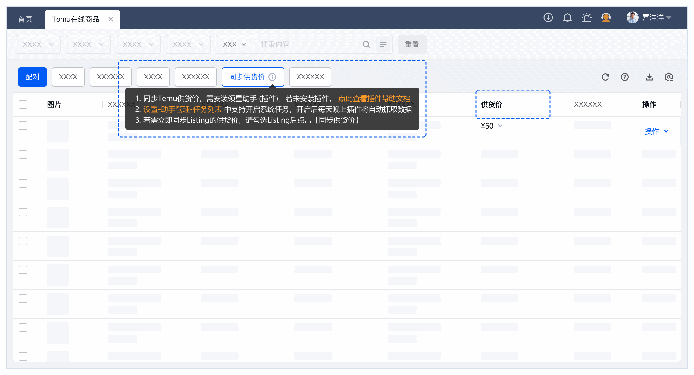Click the info icon on 同步供货价 button
The width and height of the screenshot is (694, 375).
click(x=272, y=77)
